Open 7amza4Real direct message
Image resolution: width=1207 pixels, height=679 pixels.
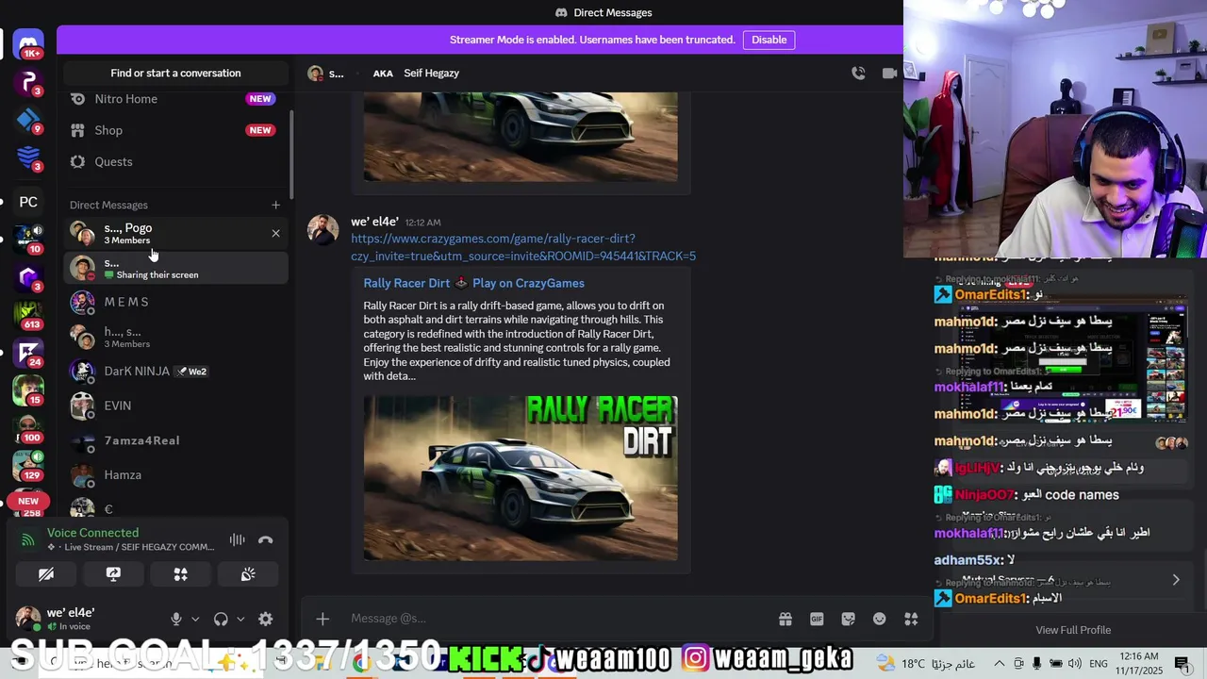pyautogui.click(x=175, y=440)
